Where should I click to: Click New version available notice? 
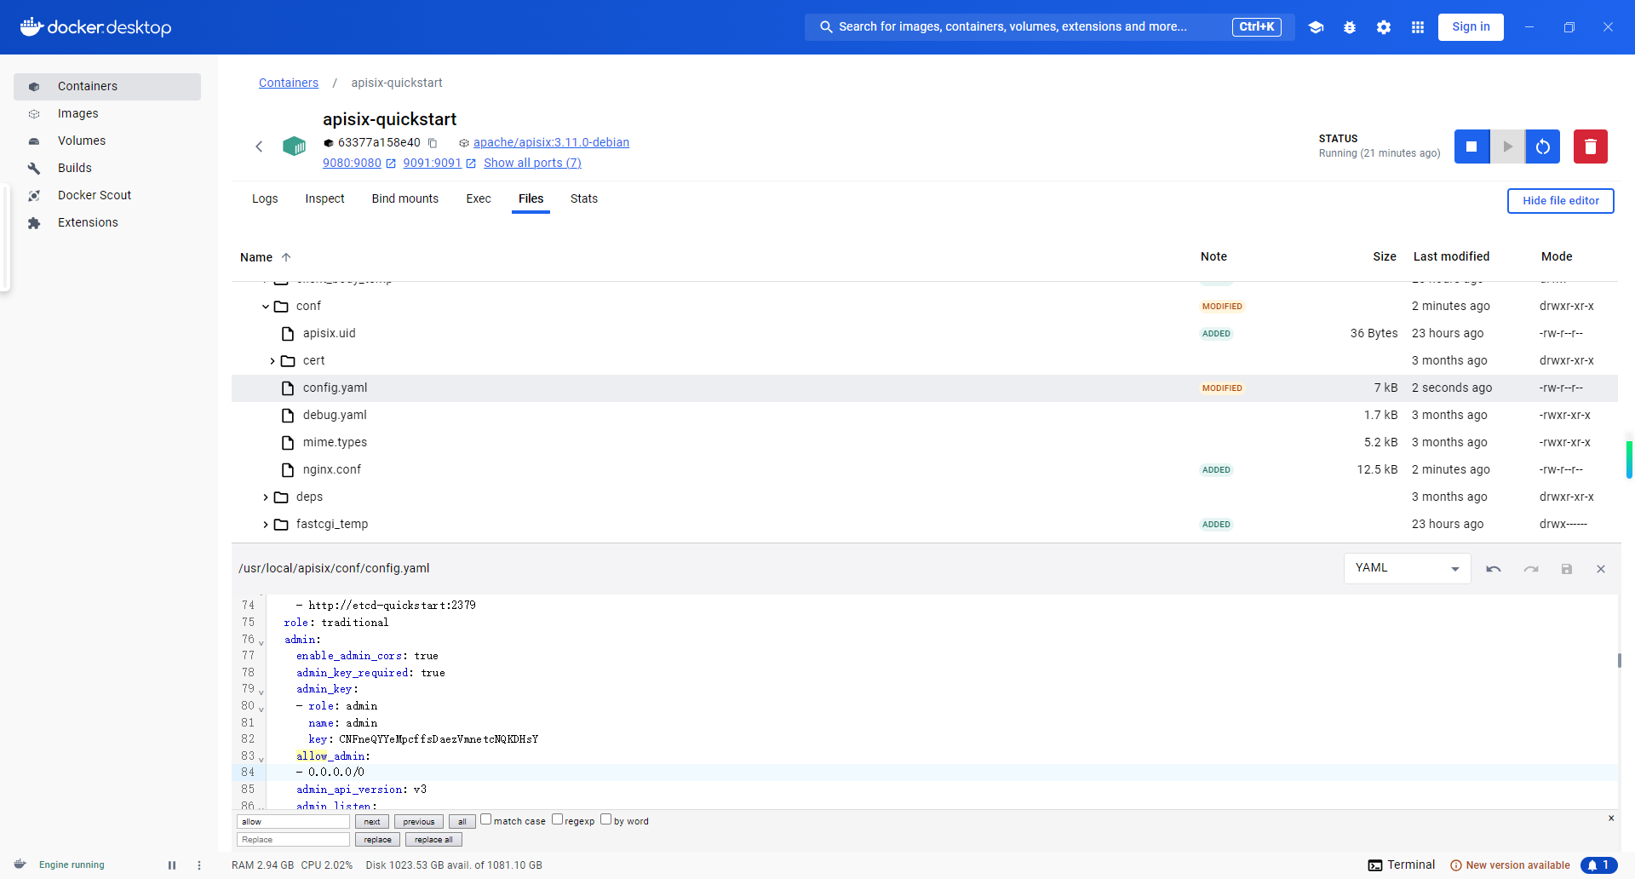tap(1510, 865)
